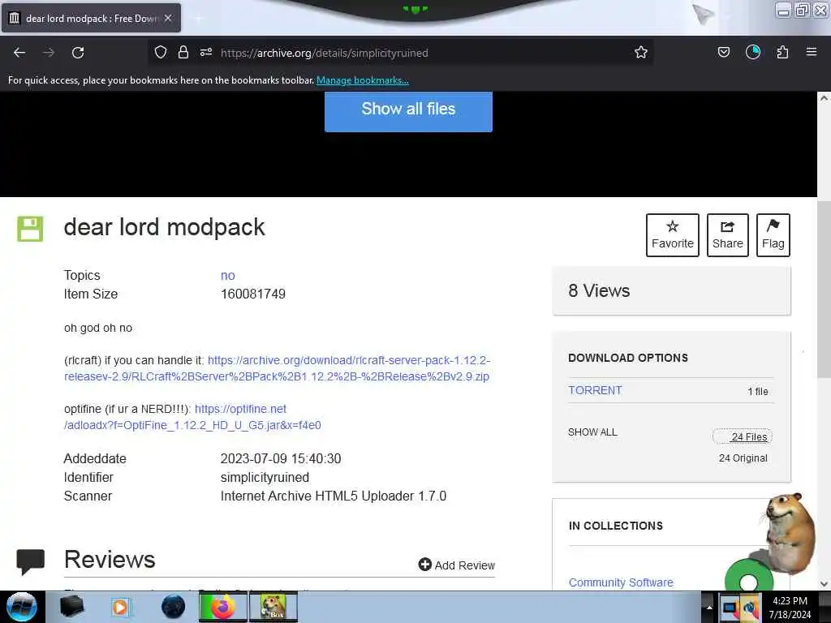
Task: Share this item
Action: (x=728, y=235)
